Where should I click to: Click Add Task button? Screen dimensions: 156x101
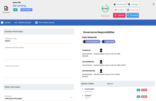click(133, 10)
